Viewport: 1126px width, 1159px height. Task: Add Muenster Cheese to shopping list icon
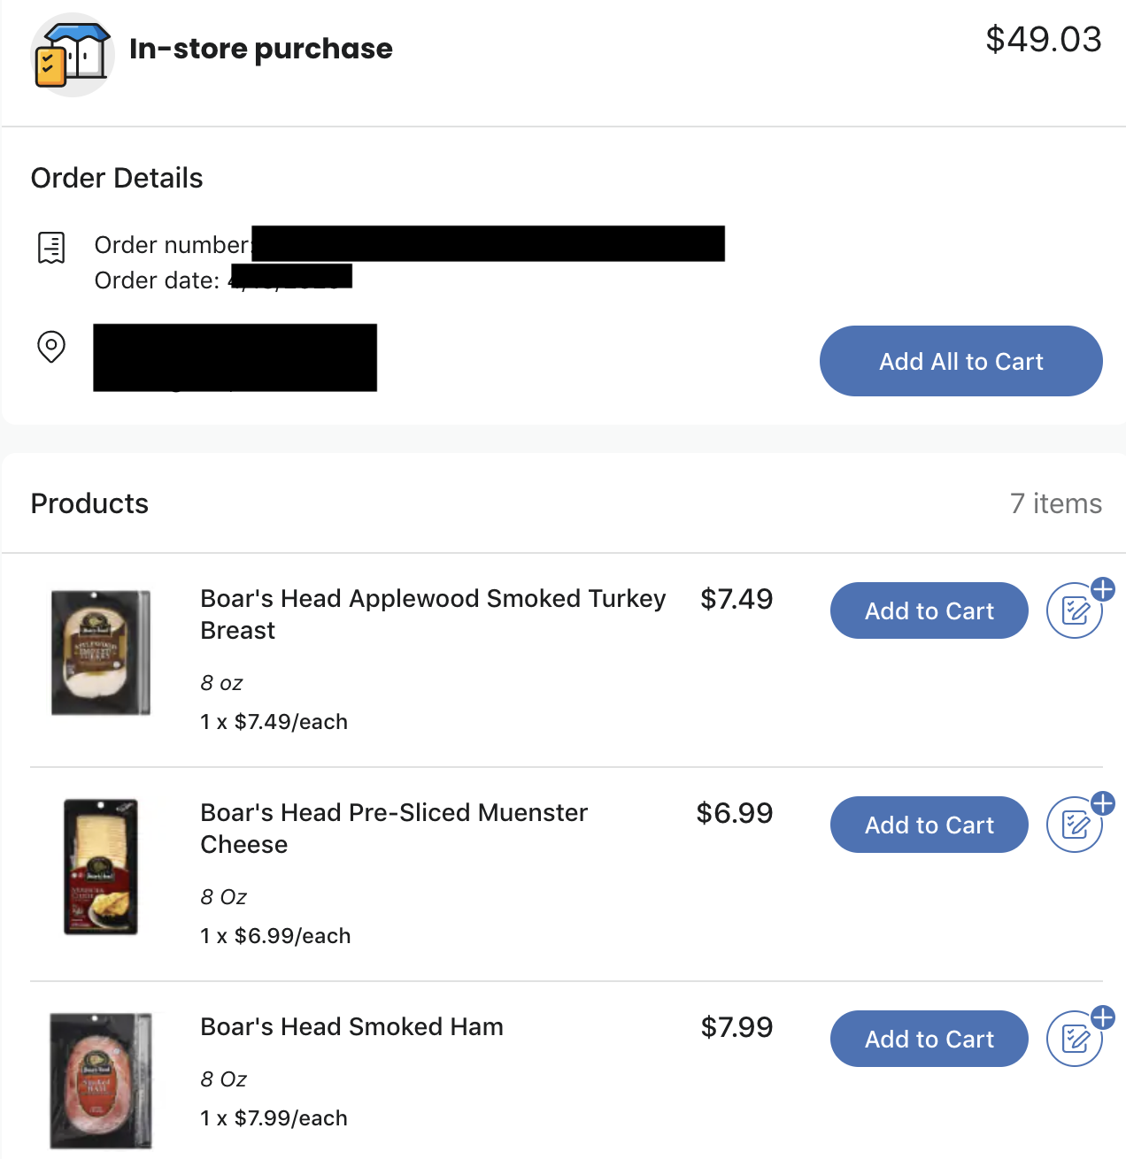(1076, 824)
